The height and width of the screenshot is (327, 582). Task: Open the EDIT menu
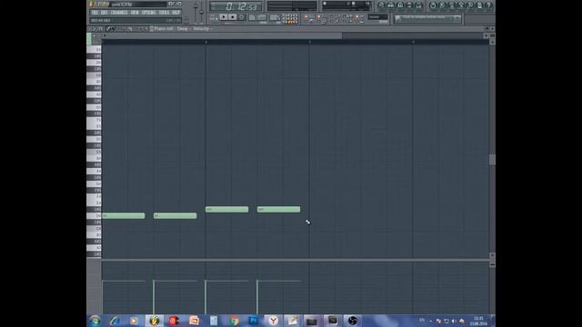[x=105, y=13]
